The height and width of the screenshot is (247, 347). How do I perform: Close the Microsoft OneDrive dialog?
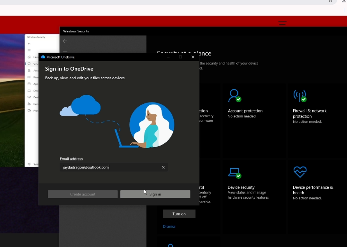coord(193,57)
